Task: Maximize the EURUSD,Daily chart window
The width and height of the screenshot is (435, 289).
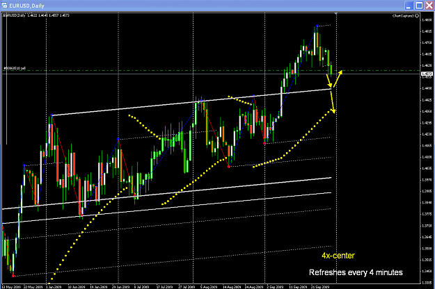Action: tap(419, 6)
